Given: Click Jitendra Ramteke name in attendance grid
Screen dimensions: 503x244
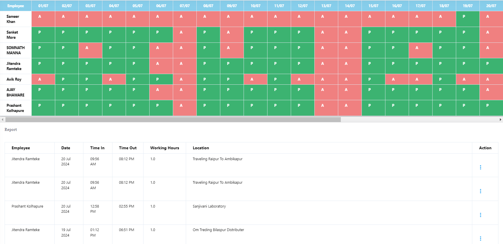Looking at the screenshot, I should 14,66.
